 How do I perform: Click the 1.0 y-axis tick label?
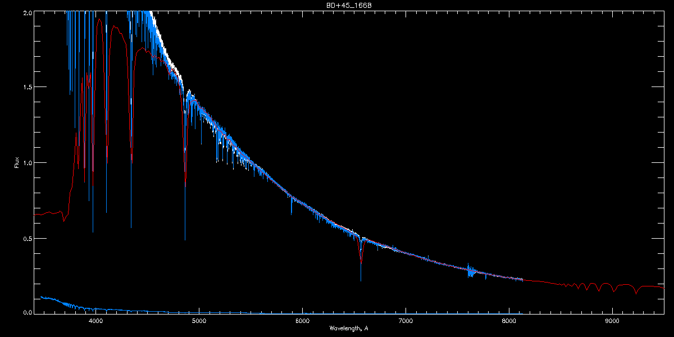click(27, 163)
